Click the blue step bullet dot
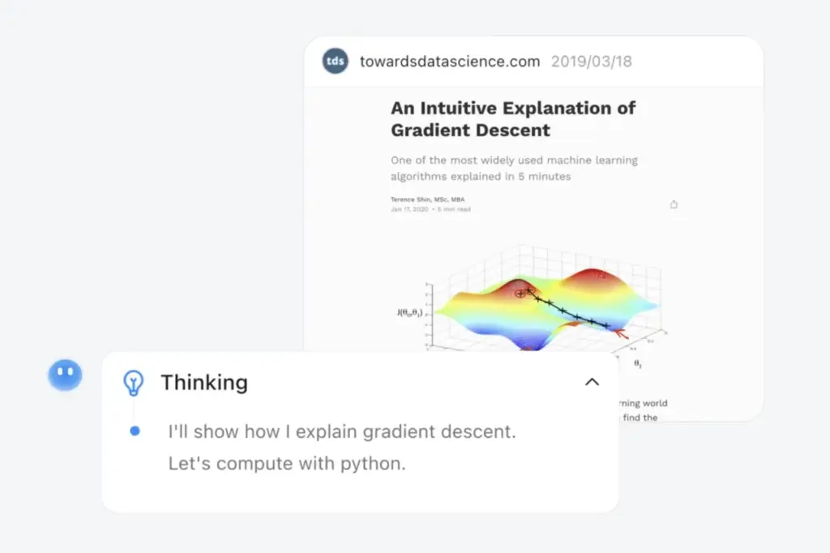Viewport: 830px width, 553px height. point(135,431)
